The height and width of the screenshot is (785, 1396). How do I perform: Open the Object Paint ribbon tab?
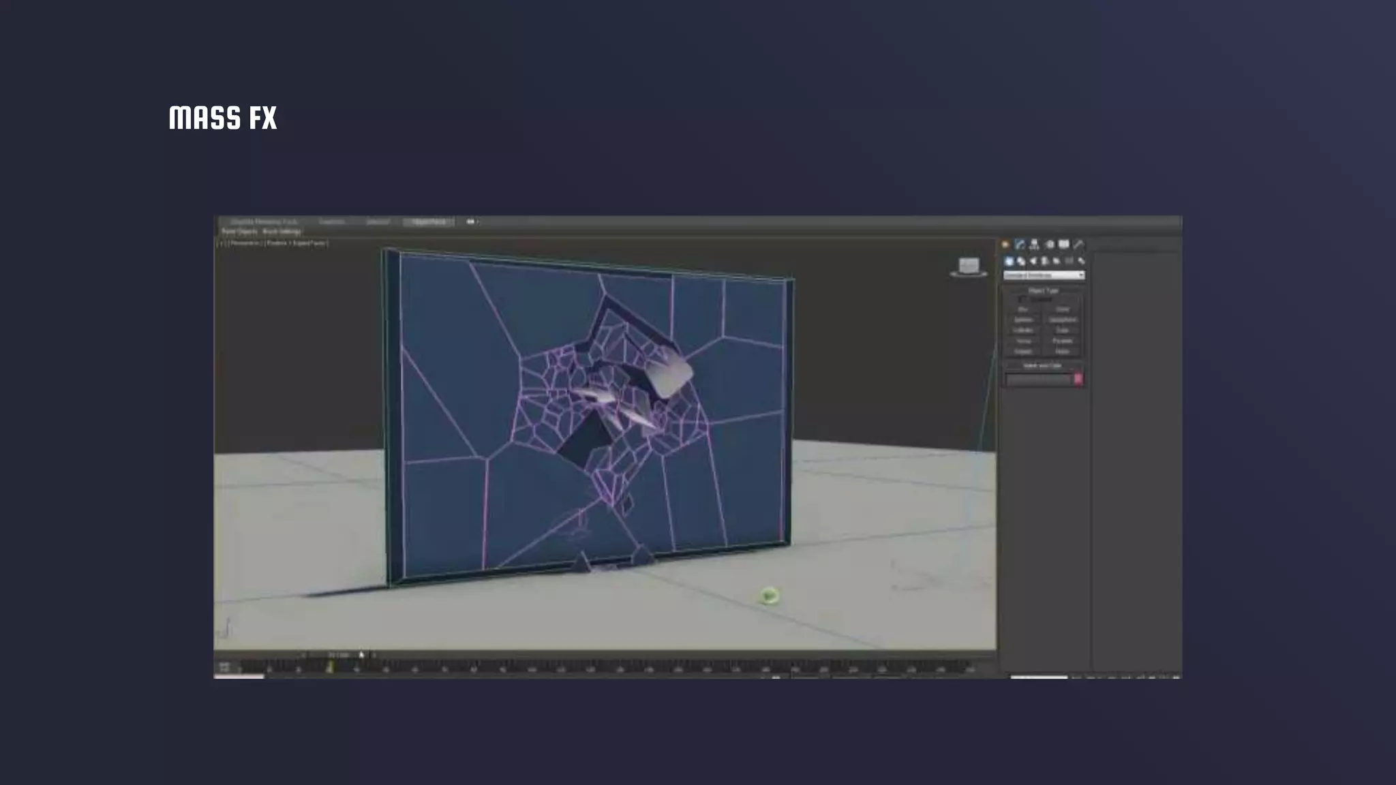429,222
